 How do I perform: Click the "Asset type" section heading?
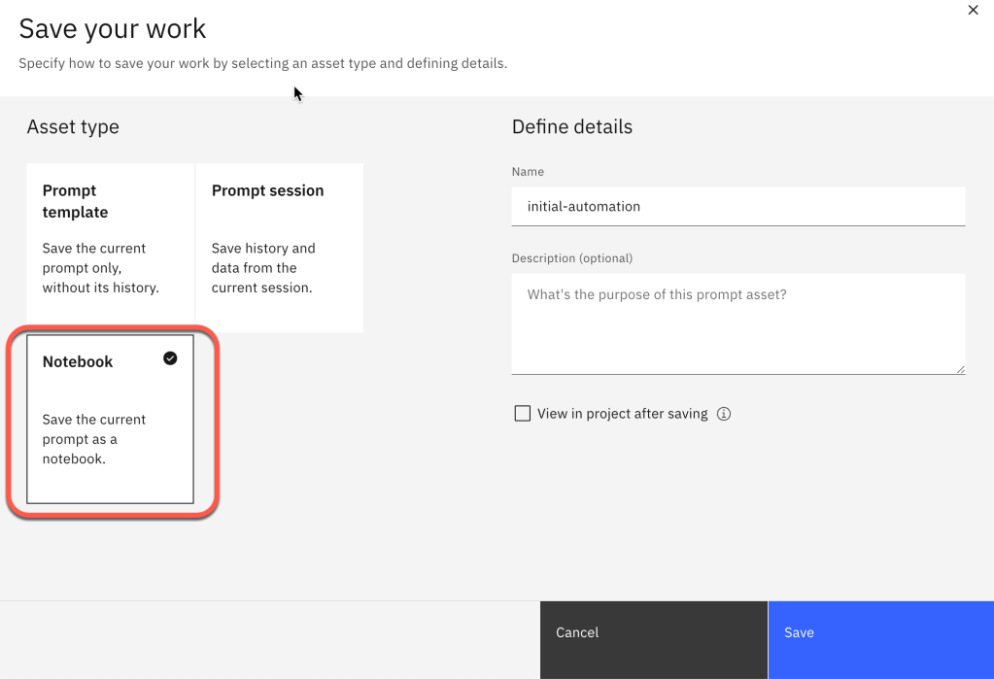(73, 127)
